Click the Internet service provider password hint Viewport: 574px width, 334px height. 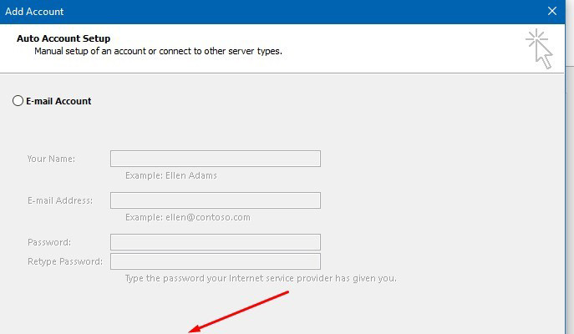[261, 278]
